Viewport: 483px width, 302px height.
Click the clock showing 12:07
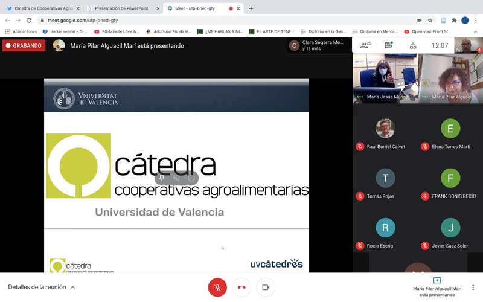[x=440, y=46]
